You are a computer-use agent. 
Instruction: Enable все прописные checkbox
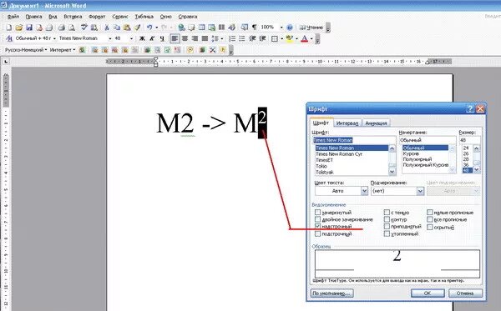430,219
